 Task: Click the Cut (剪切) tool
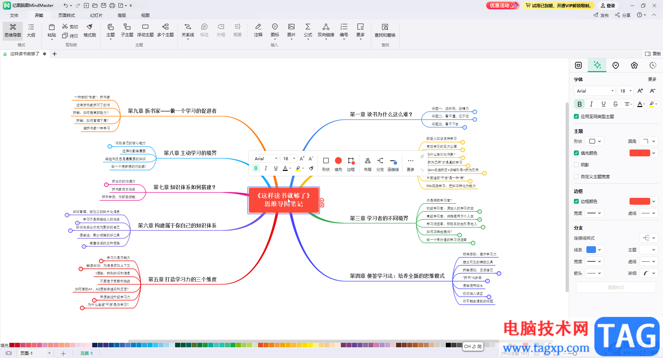[70, 27]
